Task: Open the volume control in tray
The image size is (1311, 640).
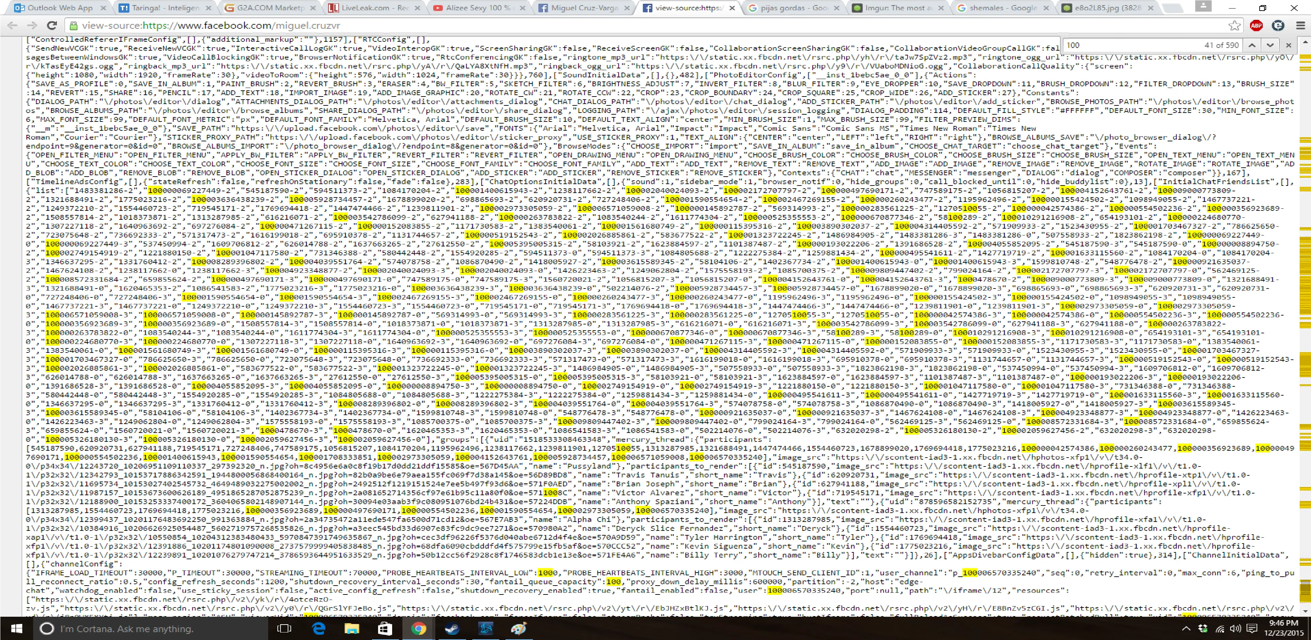Action: click(x=1235, y=629)
